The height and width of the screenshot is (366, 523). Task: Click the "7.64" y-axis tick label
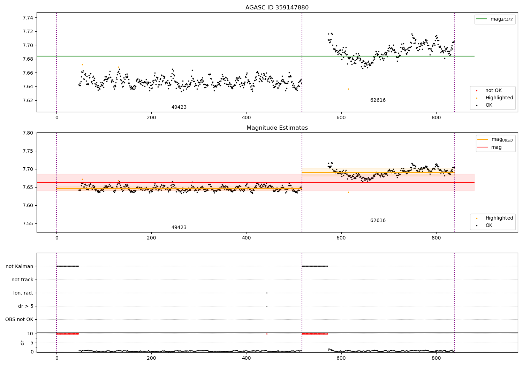(x=28, y=86)
